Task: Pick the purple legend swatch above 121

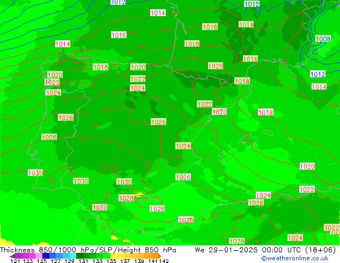Action: (x=18, y=255)
